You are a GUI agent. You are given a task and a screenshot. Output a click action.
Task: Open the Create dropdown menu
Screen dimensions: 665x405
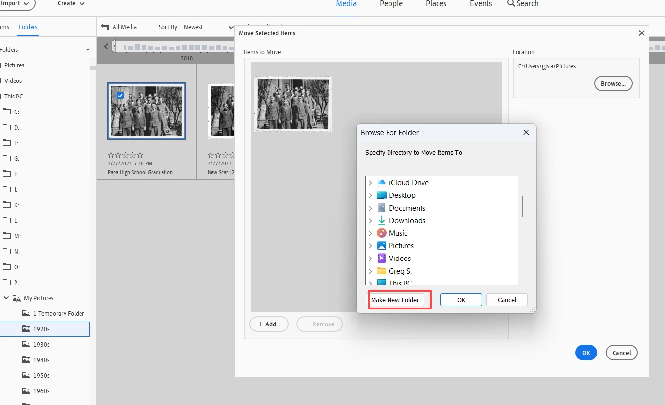click(71, 3)
